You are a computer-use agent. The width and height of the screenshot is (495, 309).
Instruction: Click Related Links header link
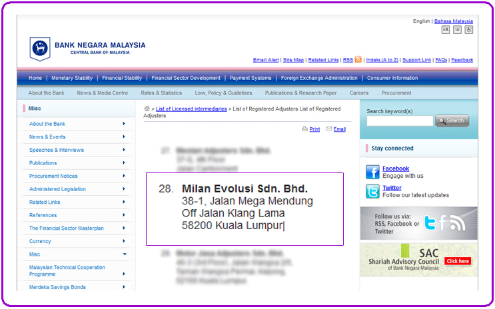(x=323, y=60)
